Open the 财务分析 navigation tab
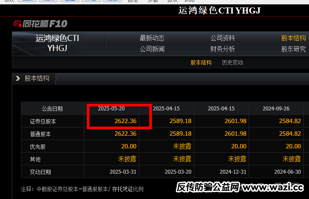 pos(223,49)
